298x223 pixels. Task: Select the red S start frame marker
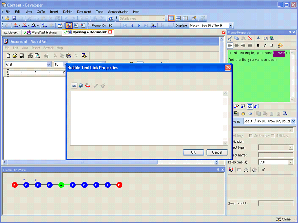14,185
